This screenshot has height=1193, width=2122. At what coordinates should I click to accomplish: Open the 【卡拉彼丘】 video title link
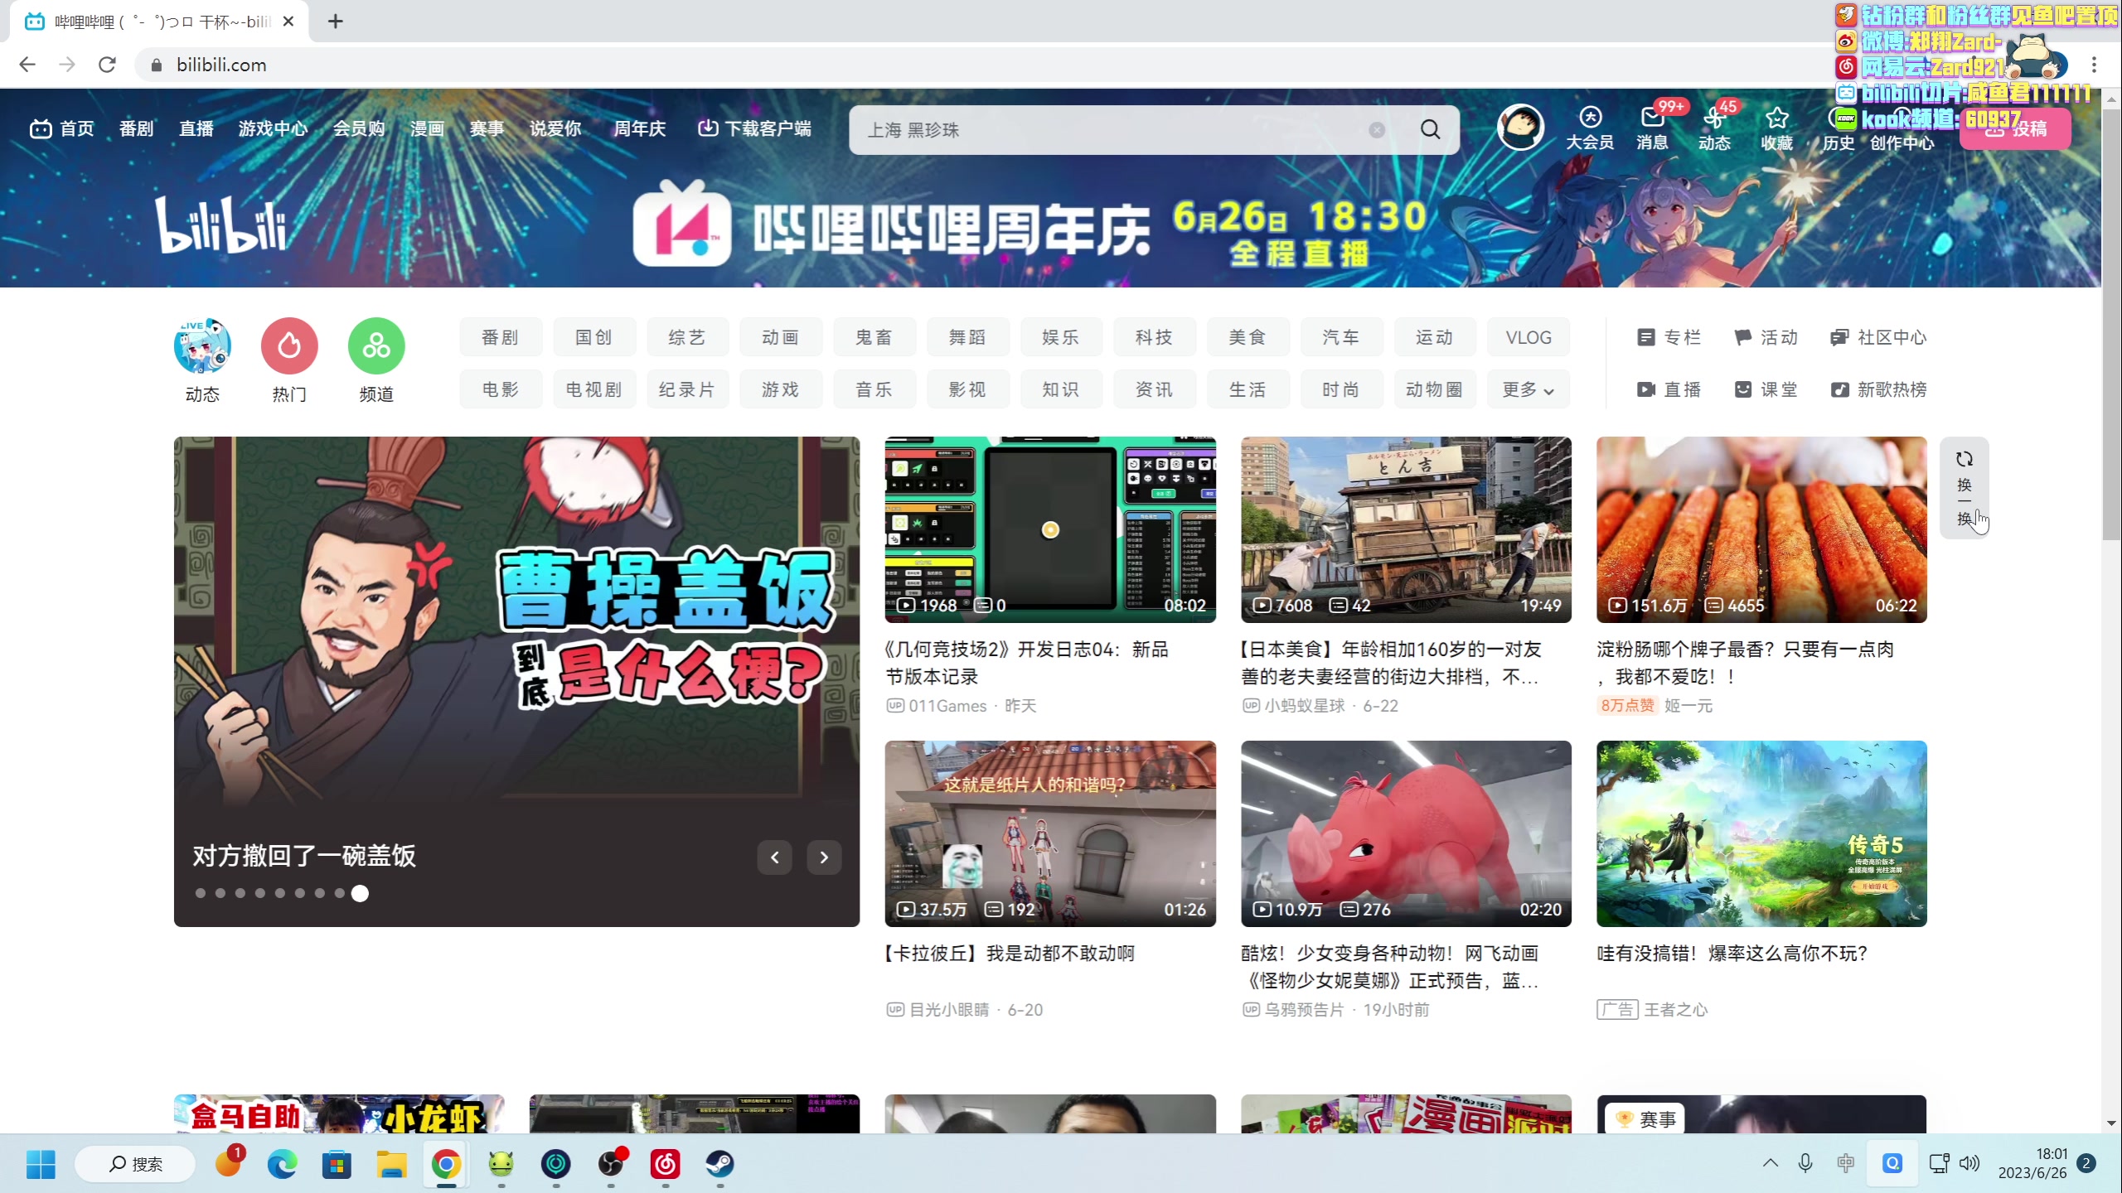point(1010,953)
